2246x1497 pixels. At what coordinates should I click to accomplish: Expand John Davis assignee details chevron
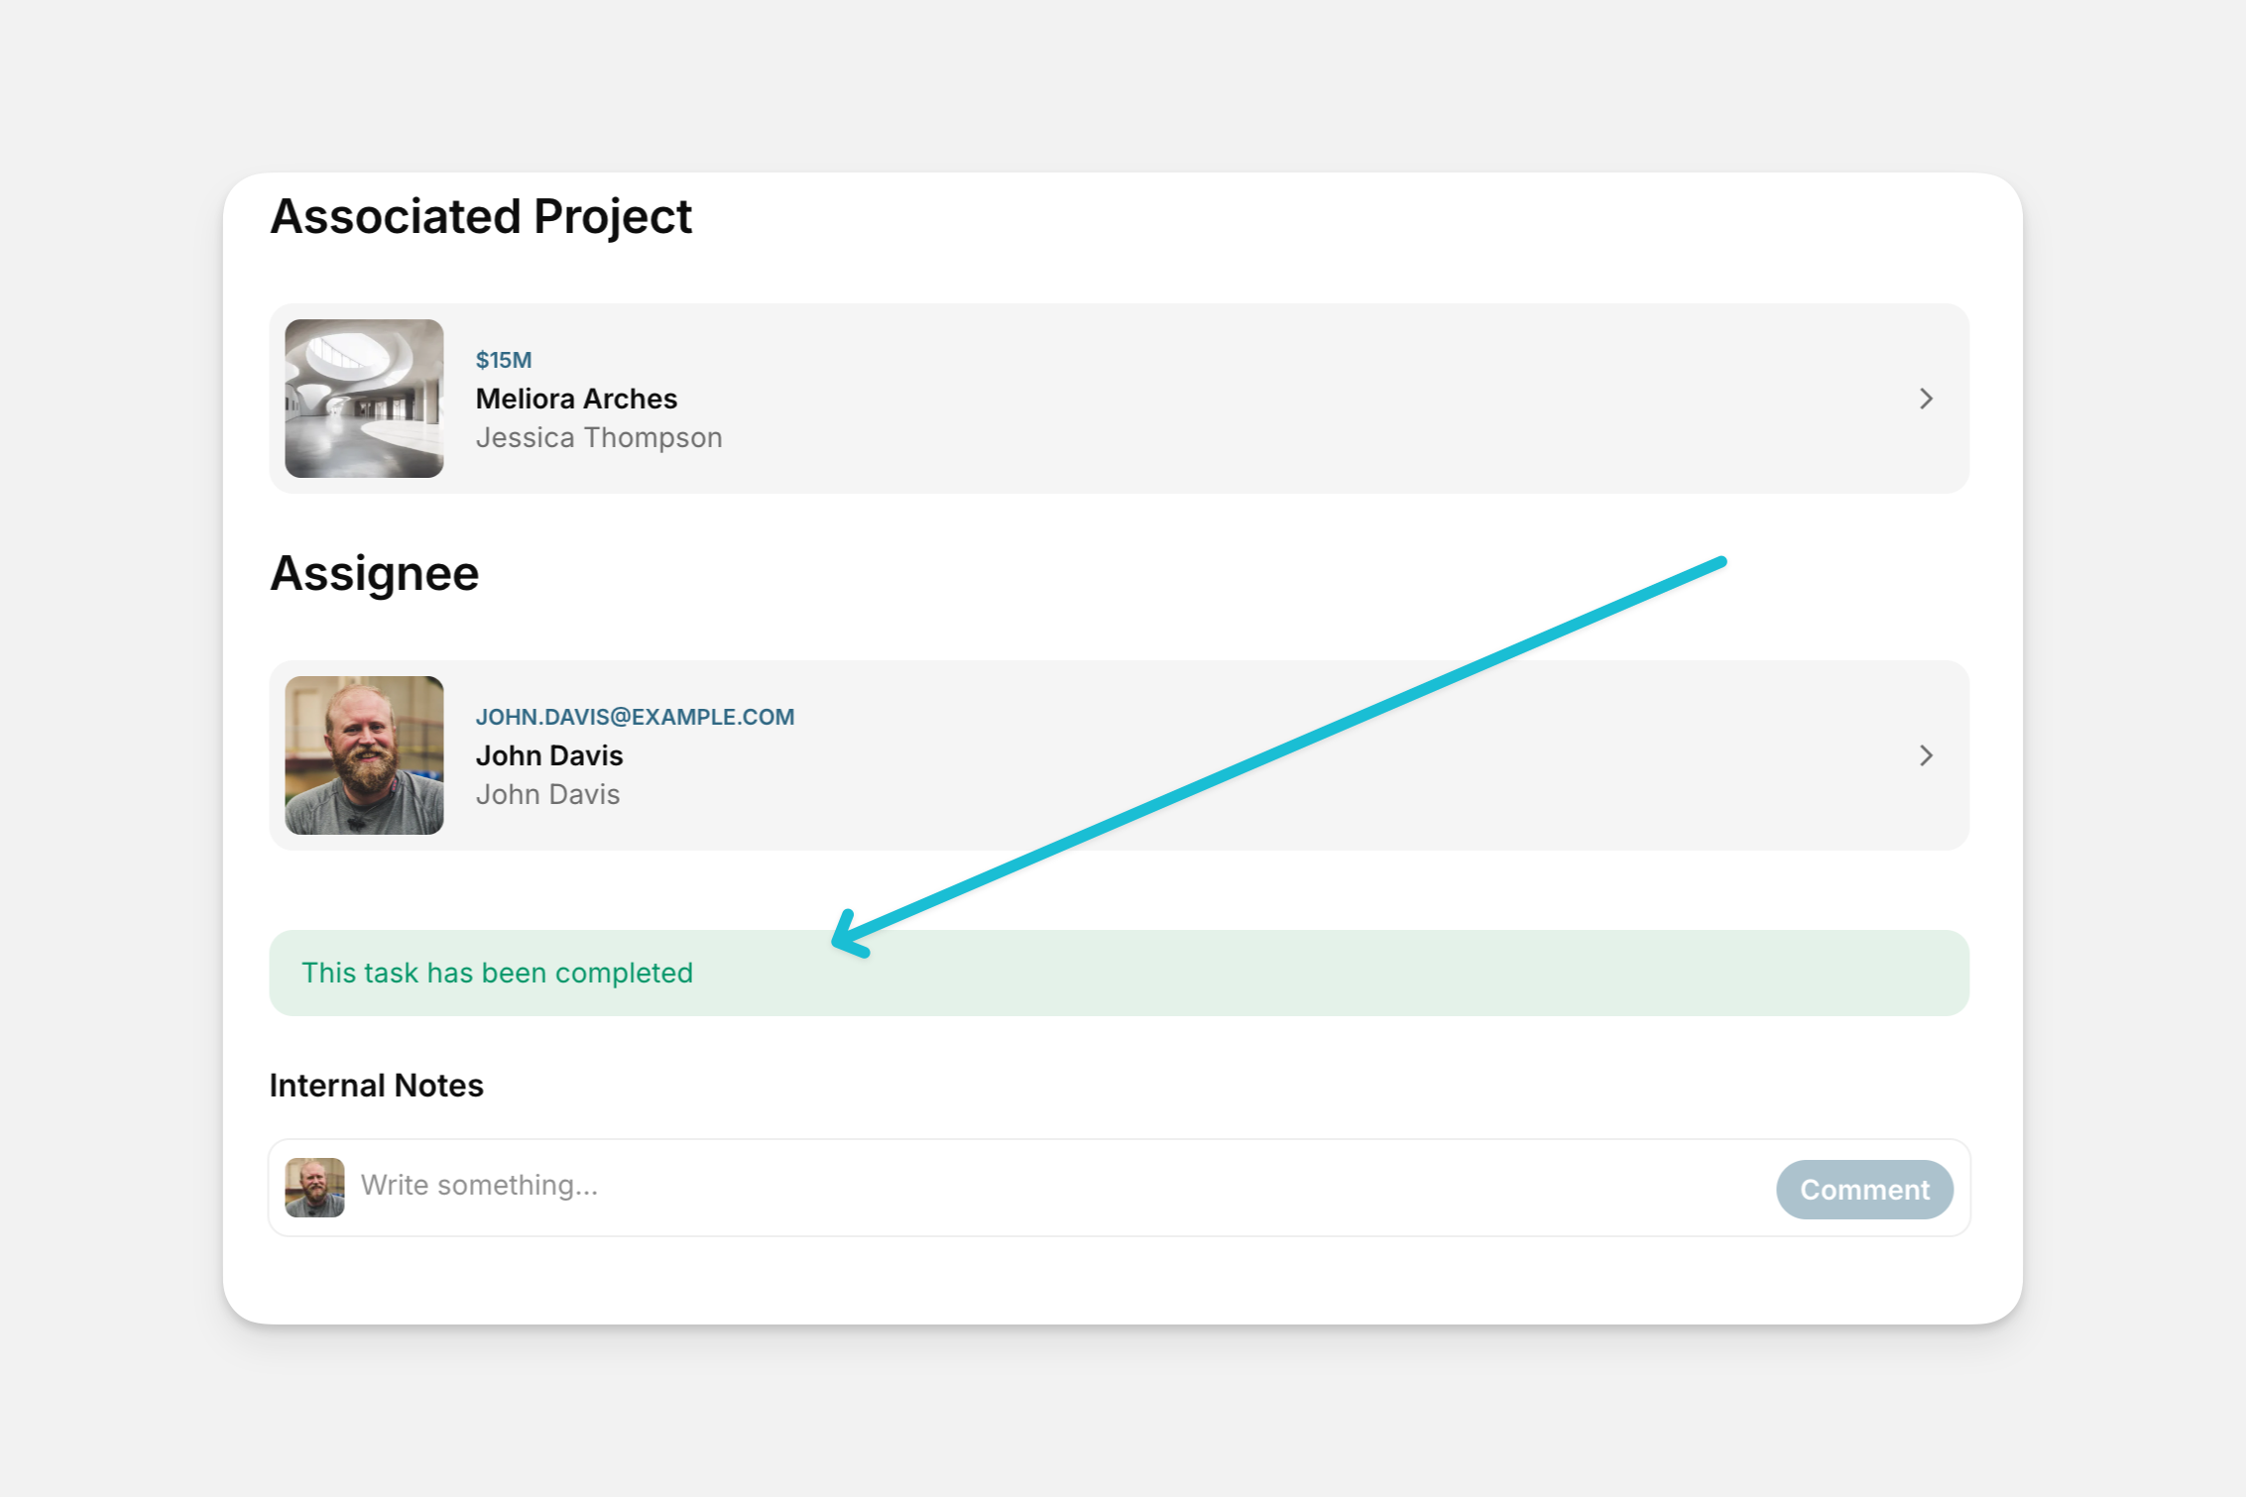point(1926,755)
